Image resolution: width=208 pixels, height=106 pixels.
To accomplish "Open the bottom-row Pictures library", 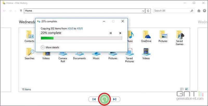I will coord(113,55).
